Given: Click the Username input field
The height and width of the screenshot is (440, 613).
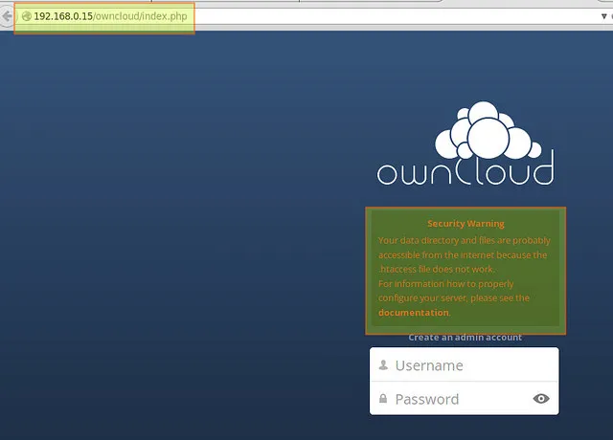Looking at the screenshot, I should click(464, 365).
